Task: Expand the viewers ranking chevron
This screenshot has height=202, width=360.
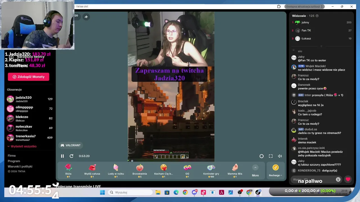Action: click(x=321, y=46)
